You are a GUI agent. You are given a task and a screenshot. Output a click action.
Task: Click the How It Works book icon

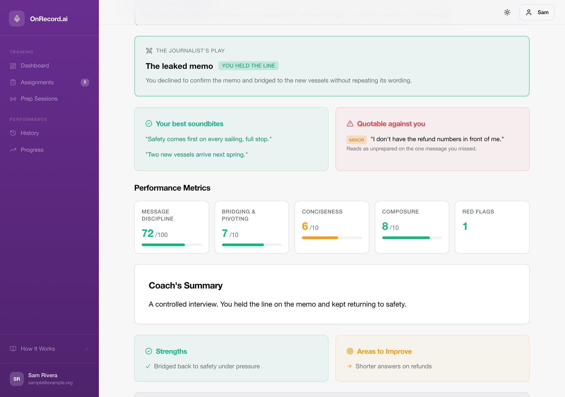[x=13, y=349]
